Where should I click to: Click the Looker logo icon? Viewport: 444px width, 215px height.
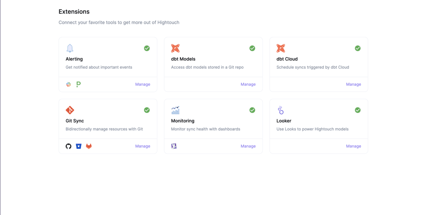pos(281,110)
